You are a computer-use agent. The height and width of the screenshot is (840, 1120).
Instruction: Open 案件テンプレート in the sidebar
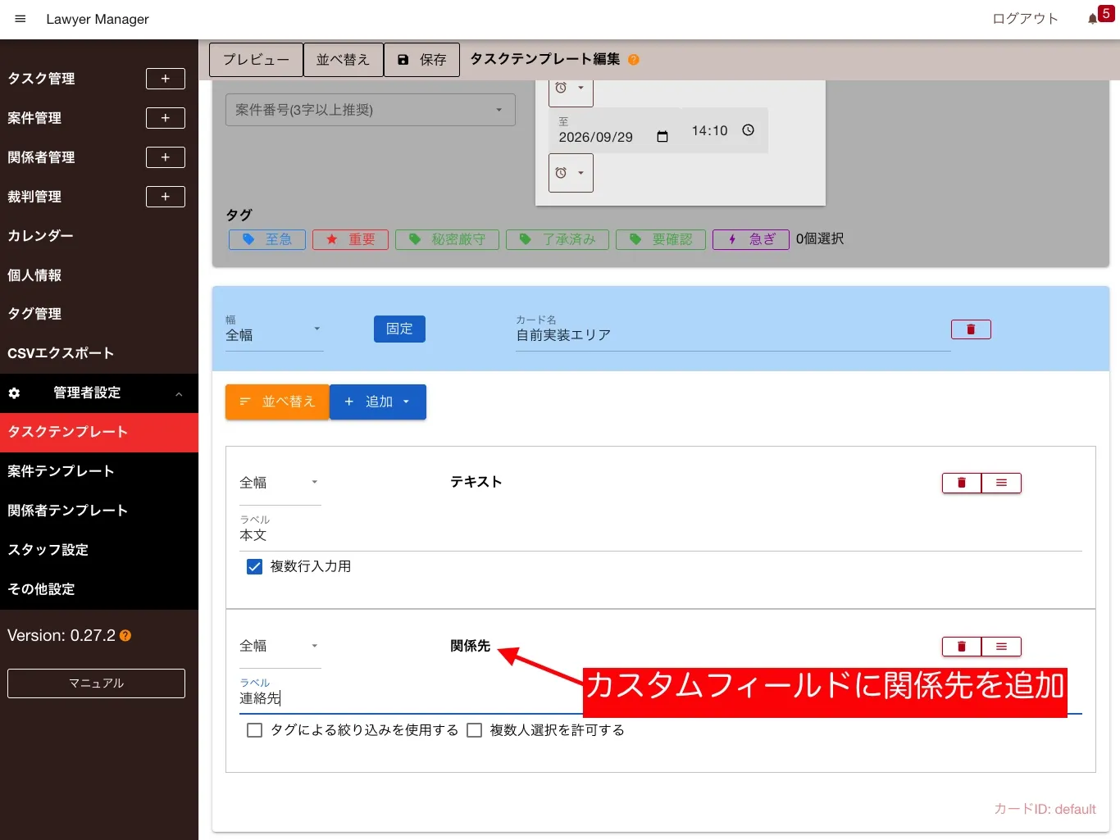99,472
